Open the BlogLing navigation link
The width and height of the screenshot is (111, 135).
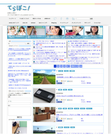click(54, 23)
